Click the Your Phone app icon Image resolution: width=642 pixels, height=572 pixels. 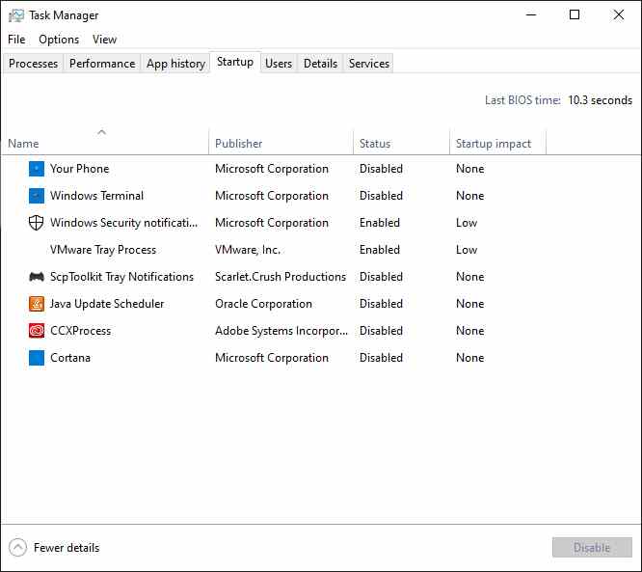point(37,169)
